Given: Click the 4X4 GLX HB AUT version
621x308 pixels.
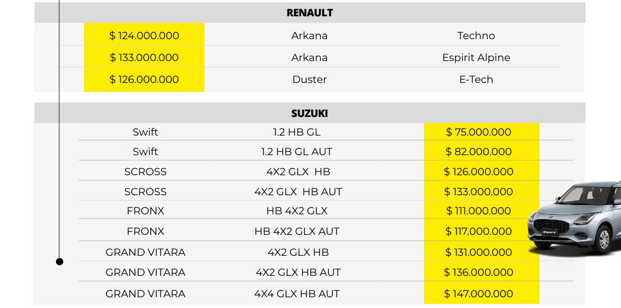Looking at the screenshot, I should click(x=297, y=294).
